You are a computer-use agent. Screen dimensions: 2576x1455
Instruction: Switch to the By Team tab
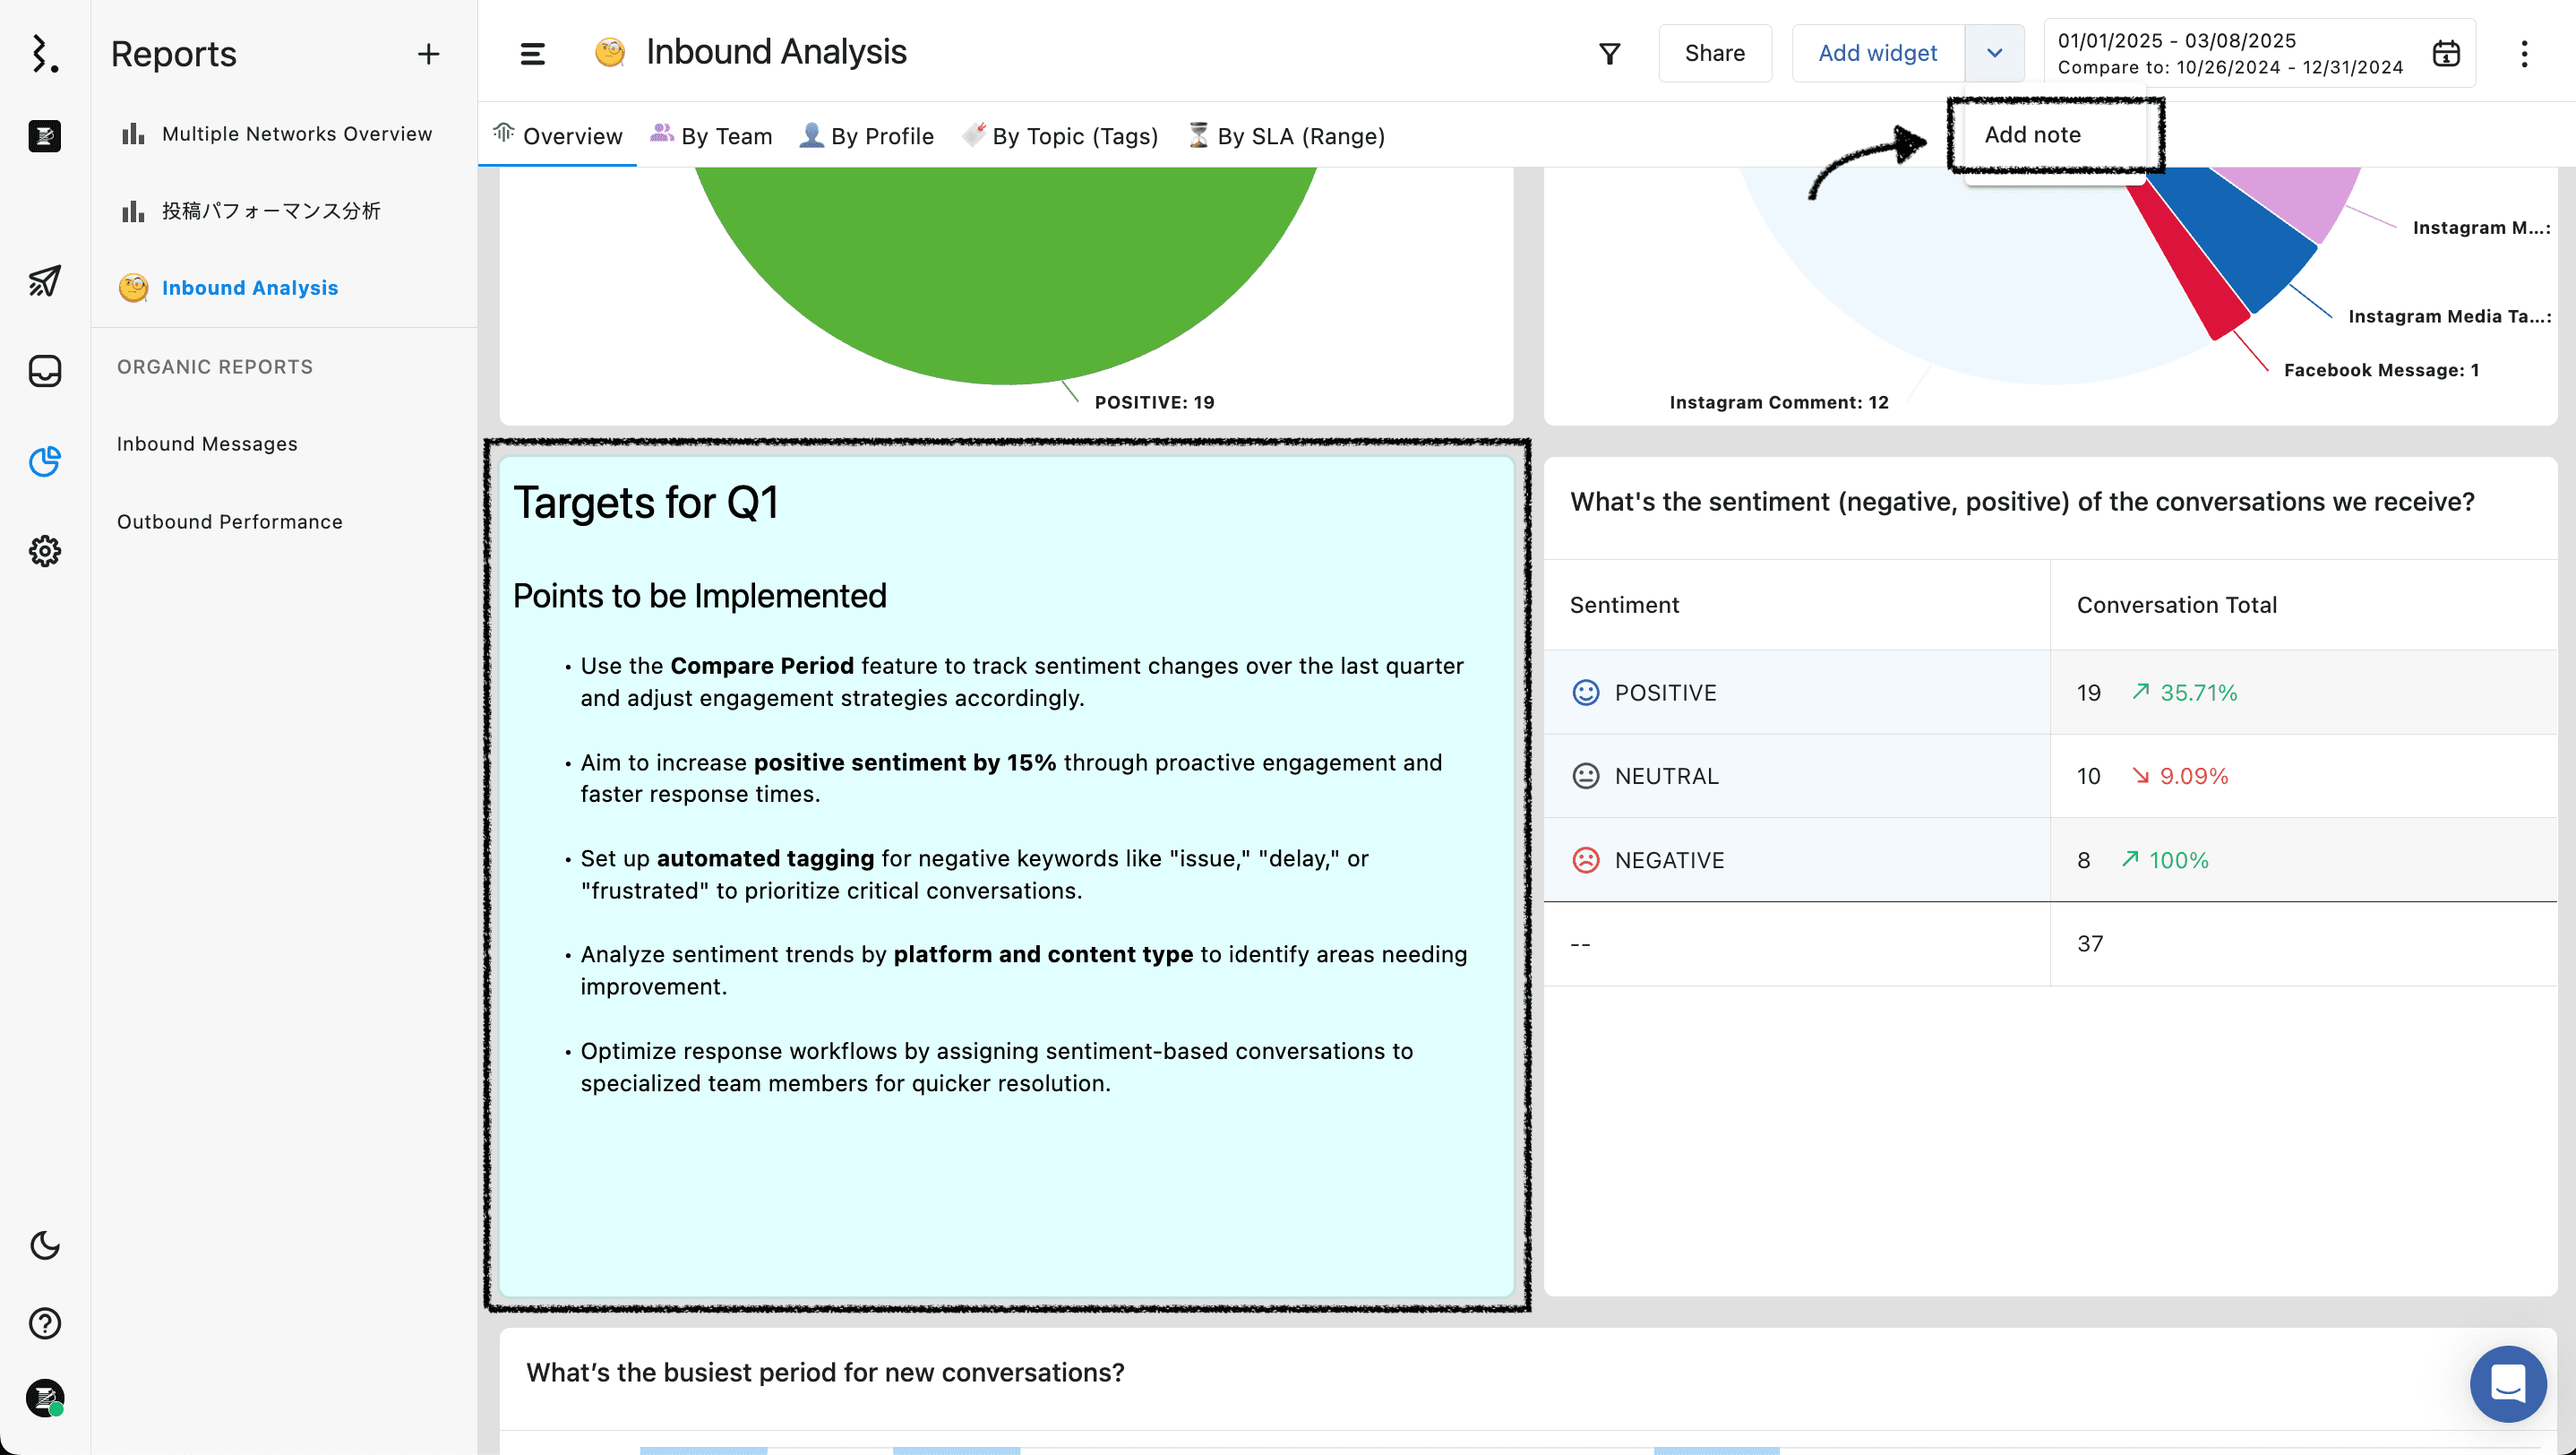711,136
